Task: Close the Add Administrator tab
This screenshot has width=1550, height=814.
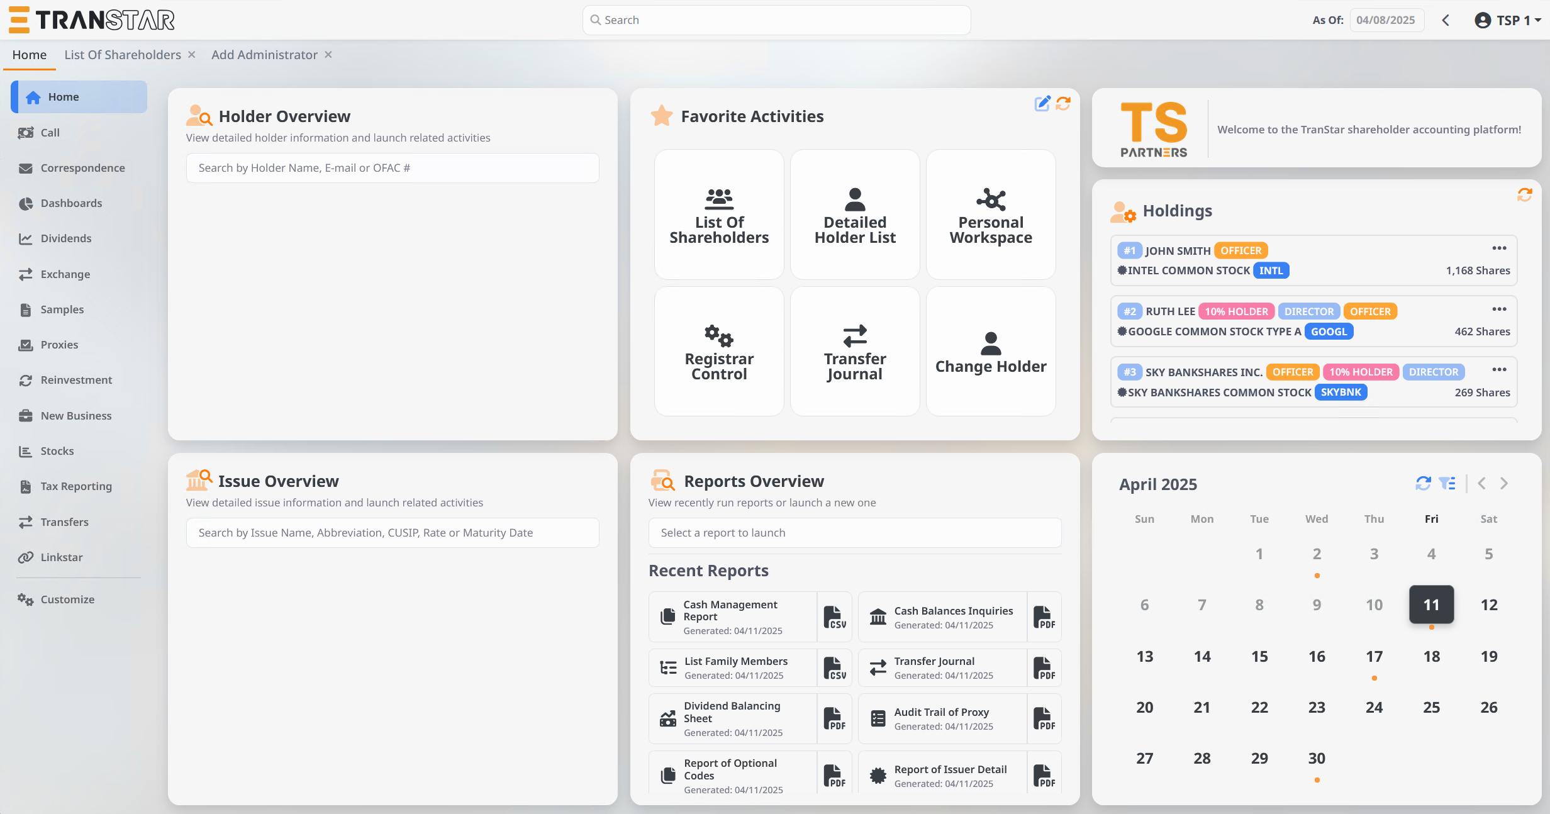Action: pos(328,55)
